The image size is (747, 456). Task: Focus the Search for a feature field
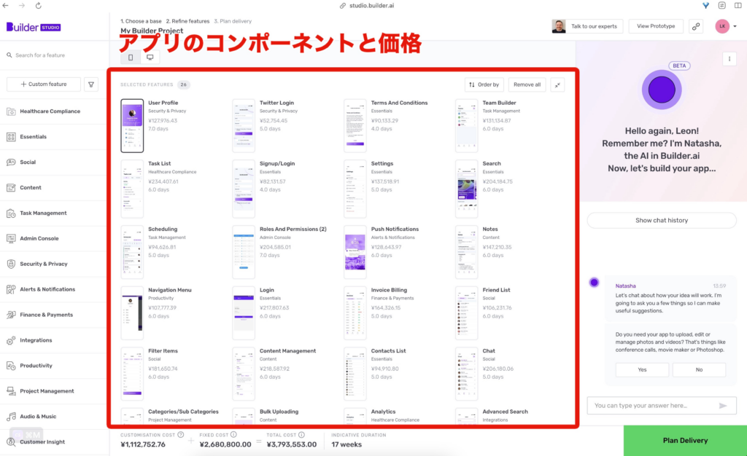(x=53, y=55)
